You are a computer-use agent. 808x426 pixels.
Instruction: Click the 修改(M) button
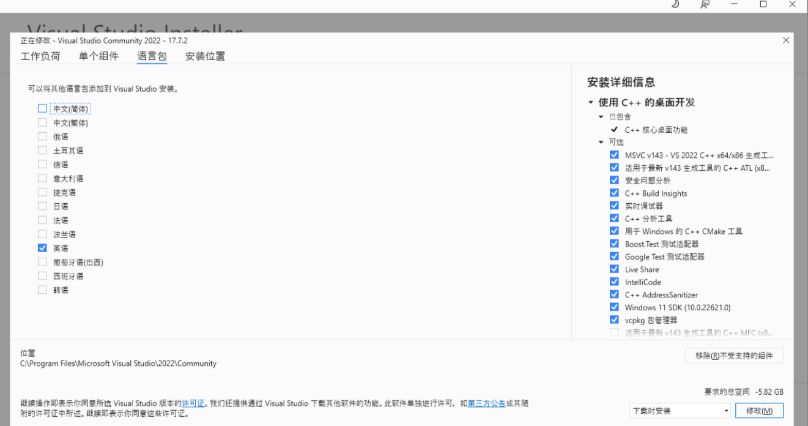click(x=760, y=411)
